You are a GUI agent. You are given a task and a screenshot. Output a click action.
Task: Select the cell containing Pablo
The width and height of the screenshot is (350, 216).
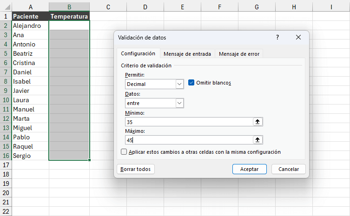(x=31, y=137)
